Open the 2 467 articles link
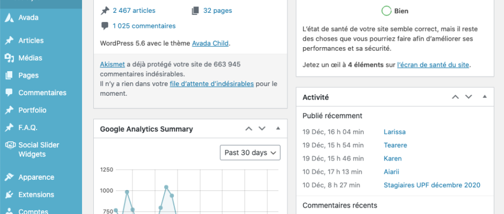This screenshot has width=504, height=214. [x=134, y=11]
